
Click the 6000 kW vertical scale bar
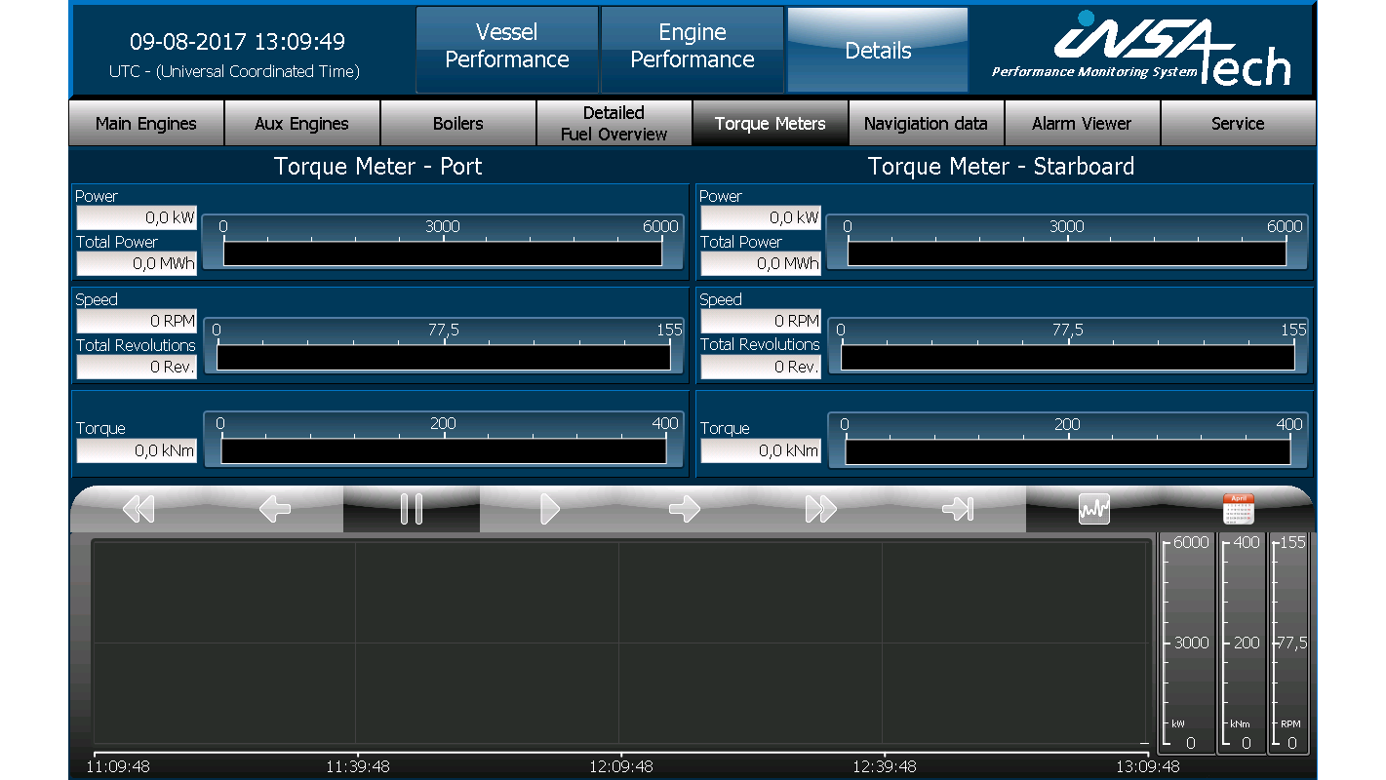[x=1186, y=643]
